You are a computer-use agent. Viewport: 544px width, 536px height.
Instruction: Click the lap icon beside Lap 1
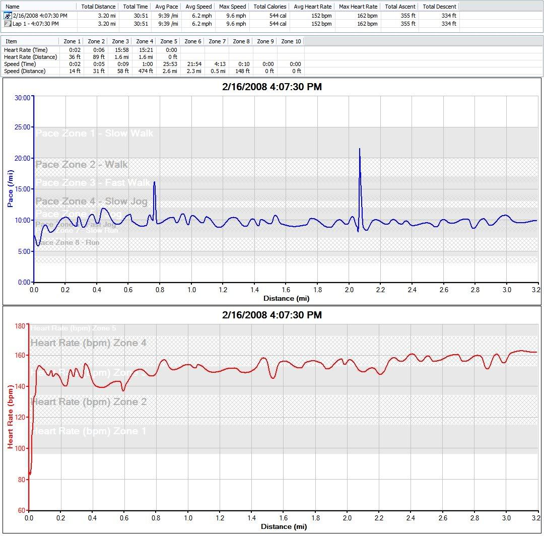pos(8,24)
